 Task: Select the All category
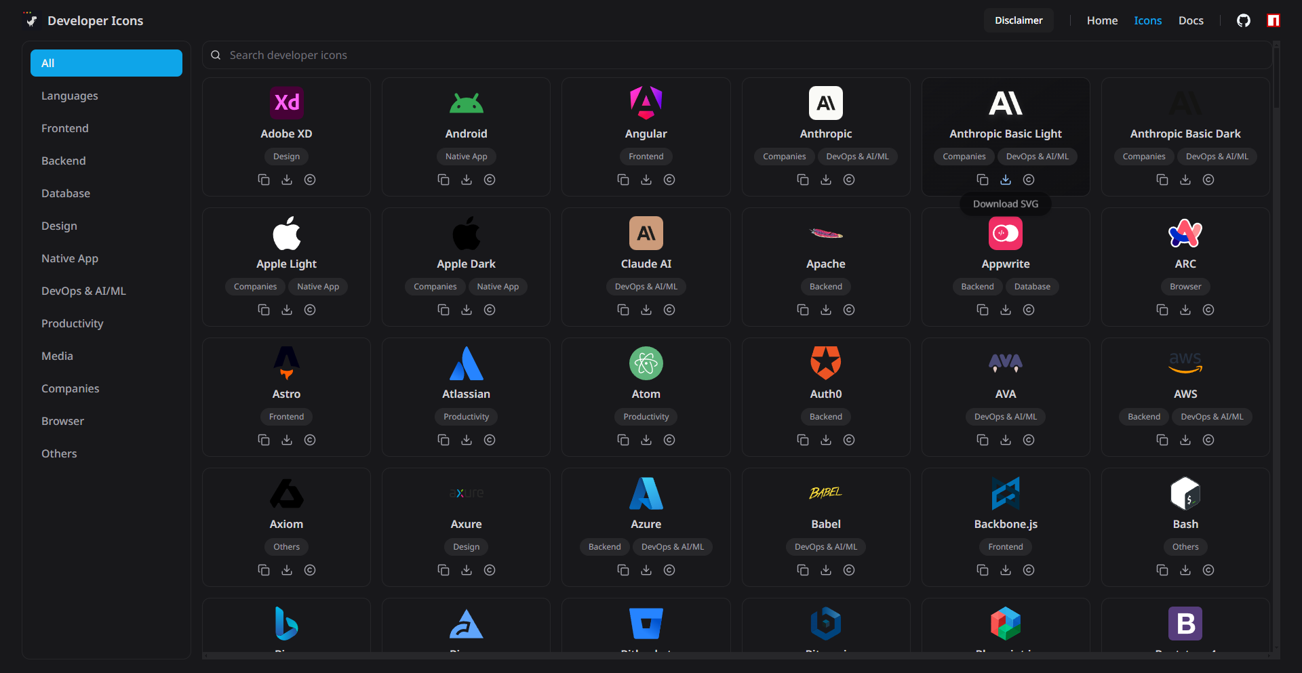coord(106,63)
